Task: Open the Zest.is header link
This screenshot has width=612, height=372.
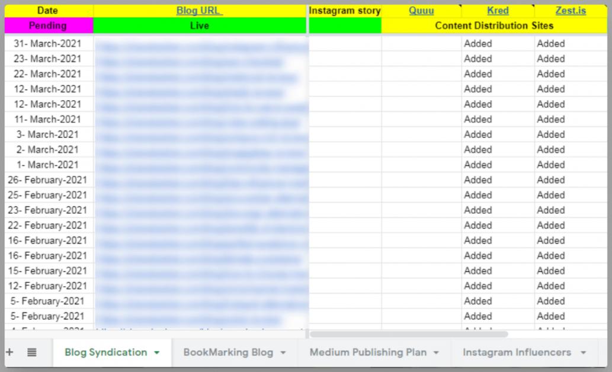Action: 571,11
